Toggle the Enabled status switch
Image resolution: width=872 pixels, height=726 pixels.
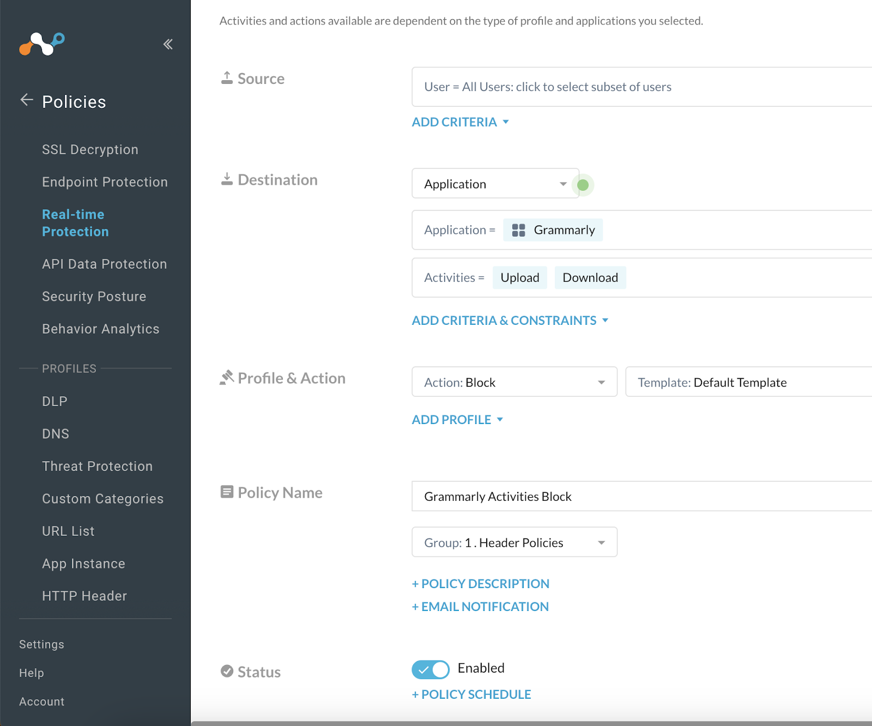(431, 669)
